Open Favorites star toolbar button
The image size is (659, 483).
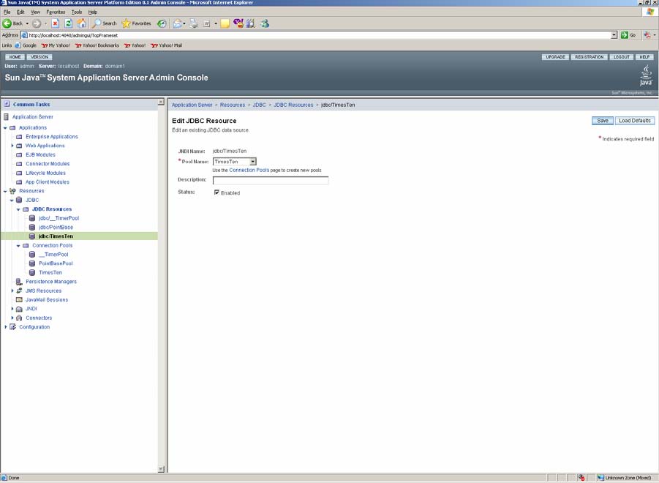136,23
